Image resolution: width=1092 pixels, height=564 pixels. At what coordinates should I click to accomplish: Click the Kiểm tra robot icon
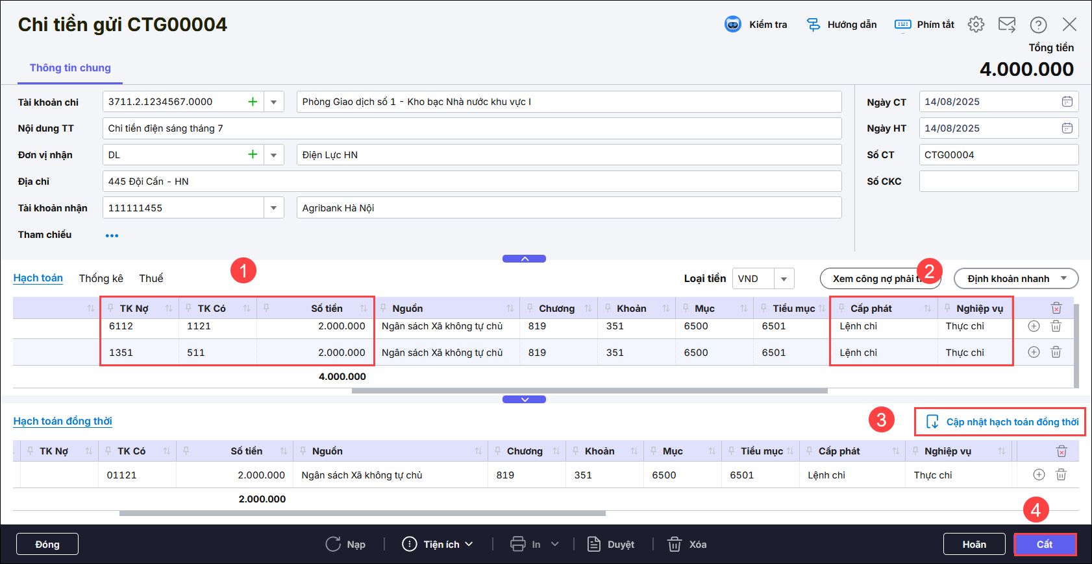[732, 25]
